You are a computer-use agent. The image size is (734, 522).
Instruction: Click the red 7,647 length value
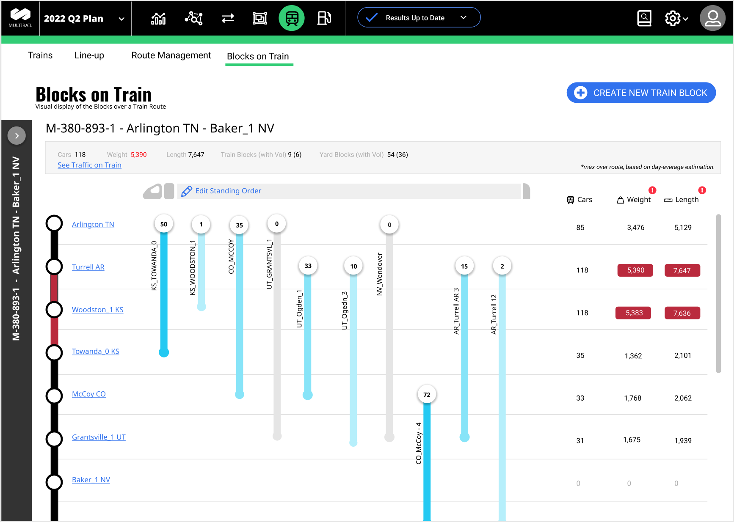click(x=682, y=270)
